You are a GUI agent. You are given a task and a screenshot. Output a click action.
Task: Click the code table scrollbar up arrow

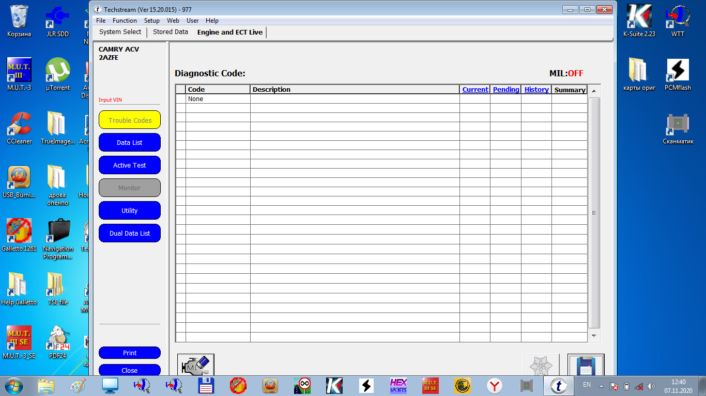click(594, 91)
